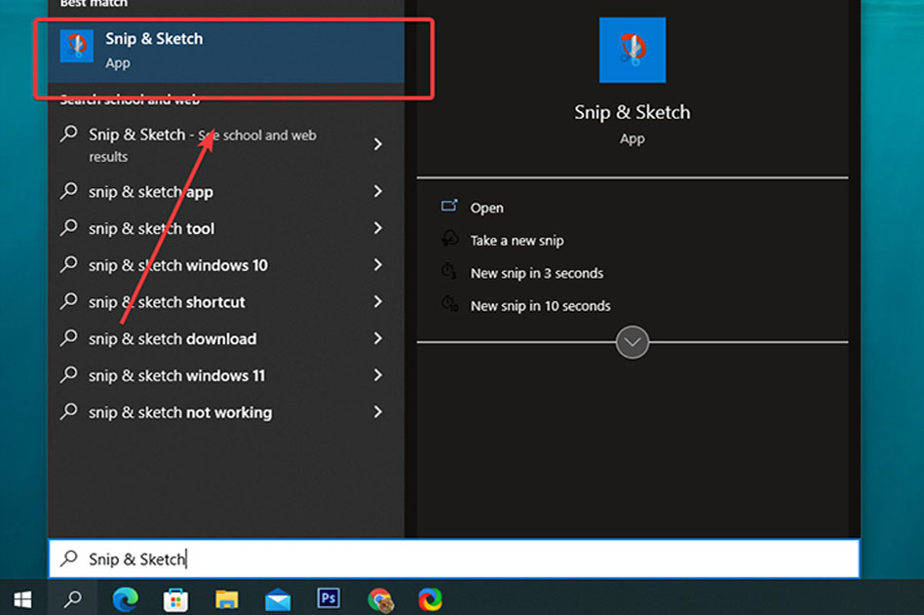This screenshot has height=615, width=924.
Task: Click the timer icon for 10 seconds snip
Action: 449,304
